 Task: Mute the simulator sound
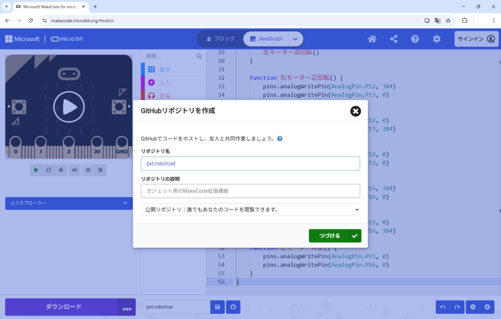(x=74, y=170)
